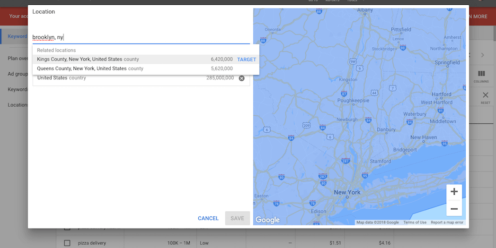Click the Kingston label on the map
Viewport: 496px width, 248px height.
coord(348,80)
